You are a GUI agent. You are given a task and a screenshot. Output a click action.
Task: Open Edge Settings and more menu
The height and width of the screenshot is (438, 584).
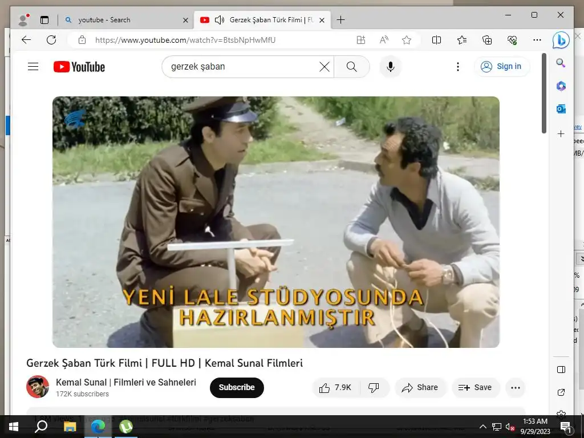tap(537, 40)
